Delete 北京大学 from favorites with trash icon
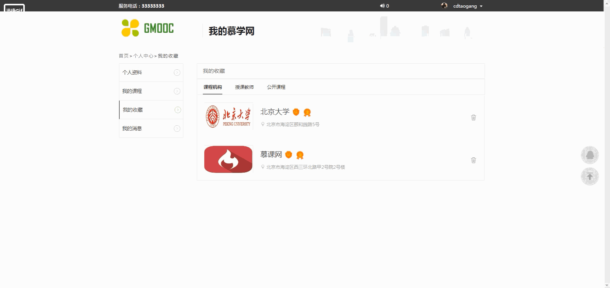Viewport: 610px width, 288px height. click(x=474, y=117)
